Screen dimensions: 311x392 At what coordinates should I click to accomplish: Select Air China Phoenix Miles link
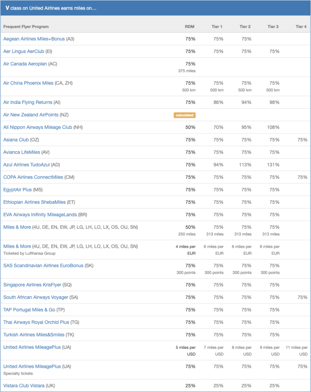coord(28,83)
